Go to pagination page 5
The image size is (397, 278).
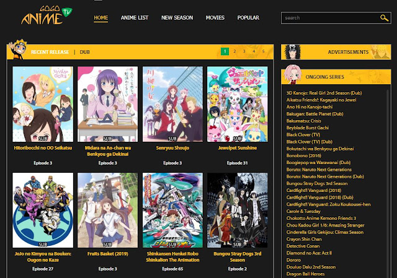click(263, 51)
